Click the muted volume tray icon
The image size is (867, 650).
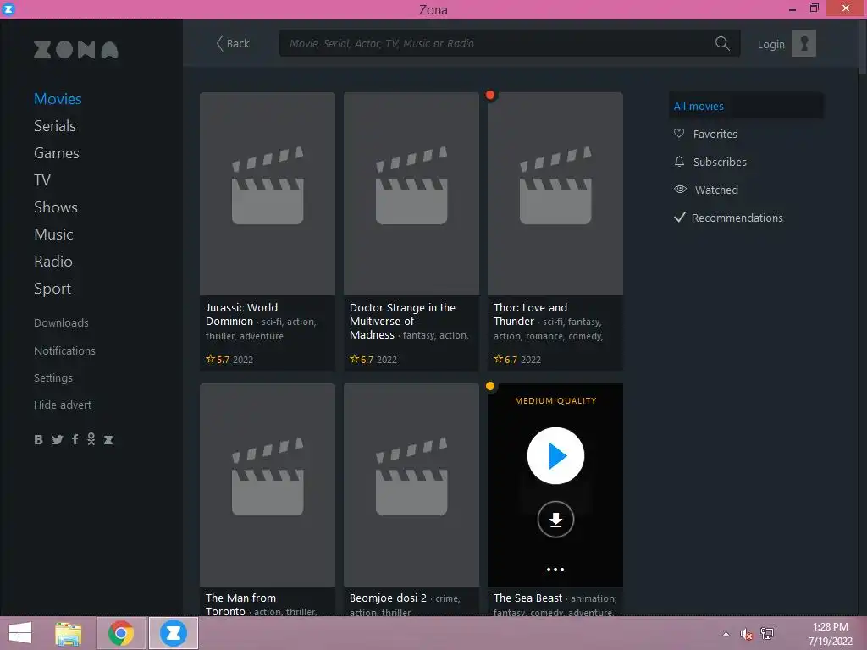tap(746, 634)
